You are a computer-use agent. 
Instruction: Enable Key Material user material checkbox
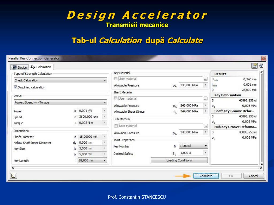coord(116,79)
